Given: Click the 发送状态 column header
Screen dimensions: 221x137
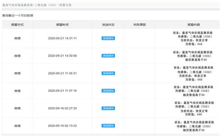Looking at the screenshot, I should pos(108,25).
